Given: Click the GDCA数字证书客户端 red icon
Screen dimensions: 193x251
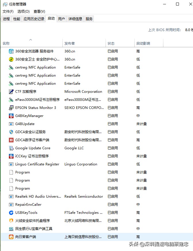Looking at the screenshot, I should pyautogui.click(x=11, y=140).
